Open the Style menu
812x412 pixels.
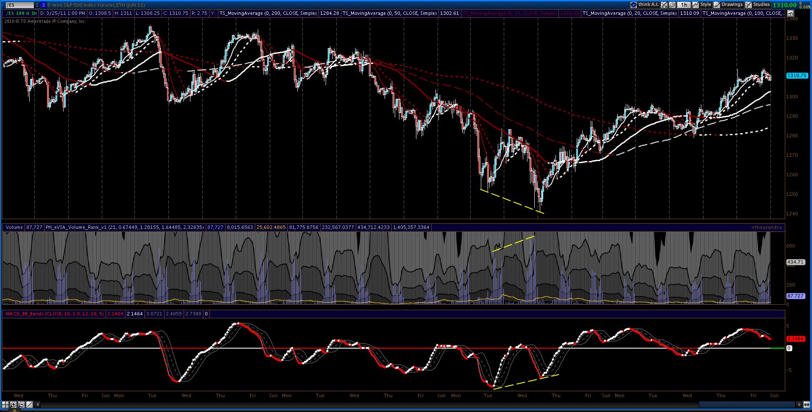tap(702, 5)
